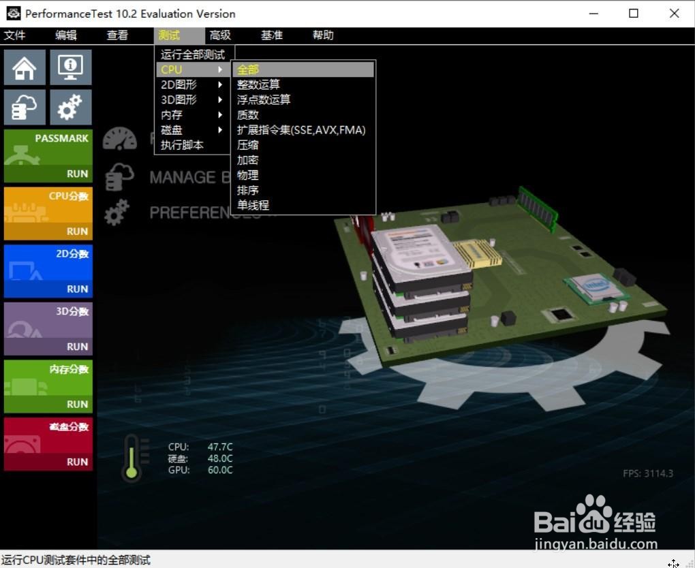695x568 pixels.
Task: Click the status bar text 运行CPU测试套件中的全部测试
Action: click(76, 560)
